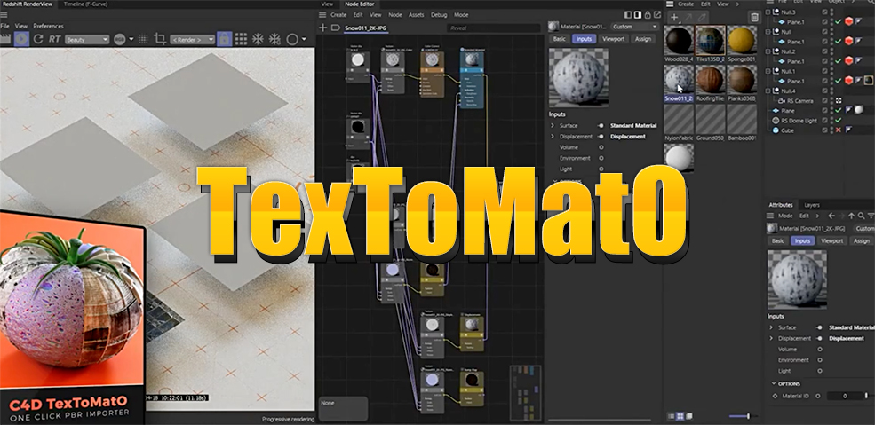
Task: Click the search magnifier in Attributes panel
Action: pyautogui.click(x=862, y=216)
